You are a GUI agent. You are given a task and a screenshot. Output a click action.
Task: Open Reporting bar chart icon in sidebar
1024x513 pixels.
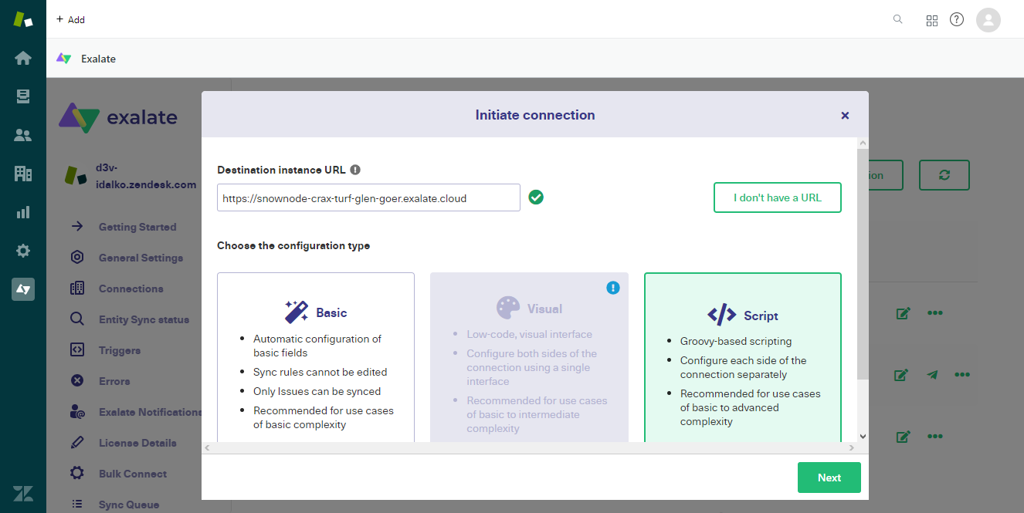23,212
